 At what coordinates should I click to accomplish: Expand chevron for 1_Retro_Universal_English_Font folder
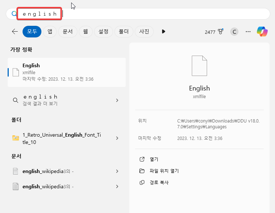pyautogui.click(x=117, y=138)
